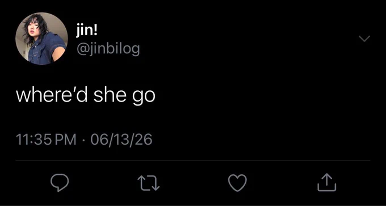This screenshot has height=206, width=386.
Task: Reply to the tweet via speech bubble icon
Action: [60, 183]
